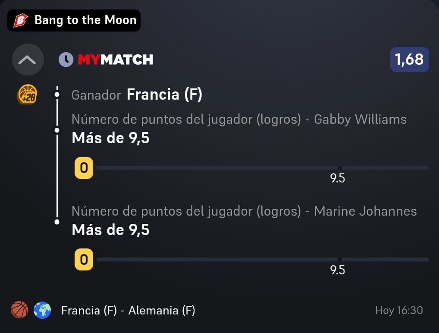Tap yellow 0 counter for Marine Johannes

pyautogui.click(x=84, y=259)
